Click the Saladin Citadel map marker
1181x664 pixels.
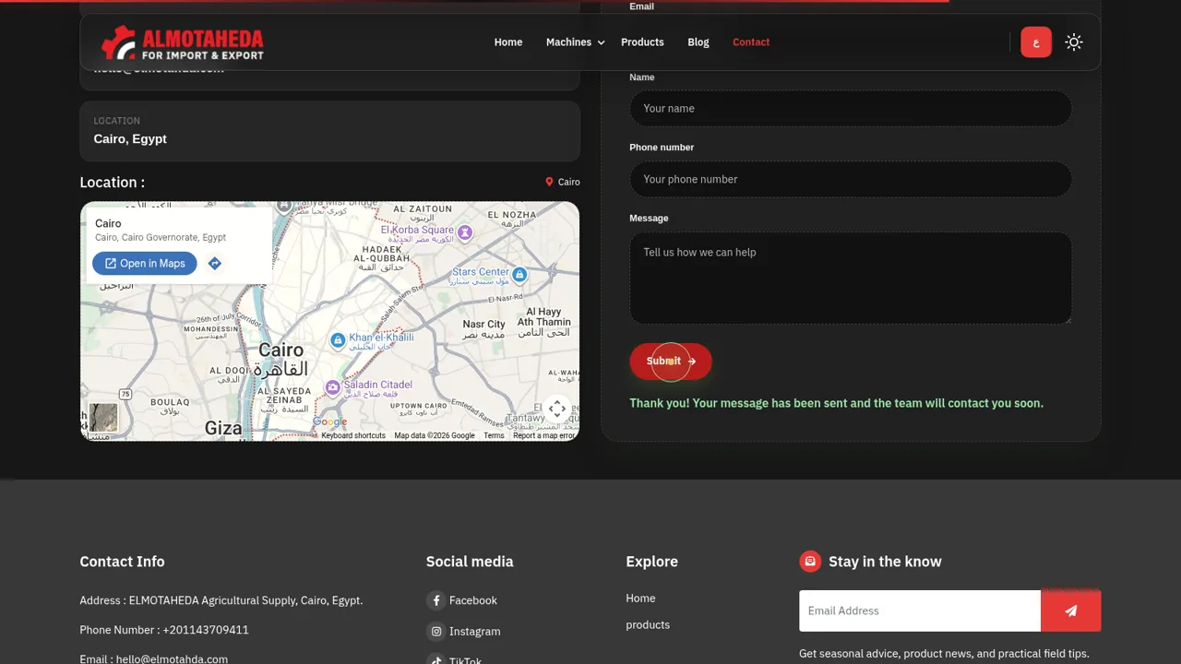332,388
